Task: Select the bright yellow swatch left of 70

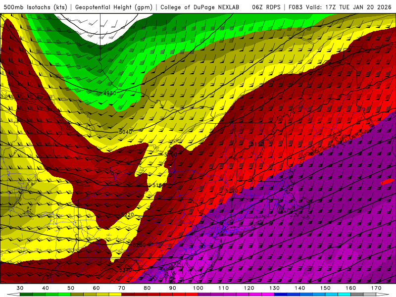Action: tap(115, 295)
